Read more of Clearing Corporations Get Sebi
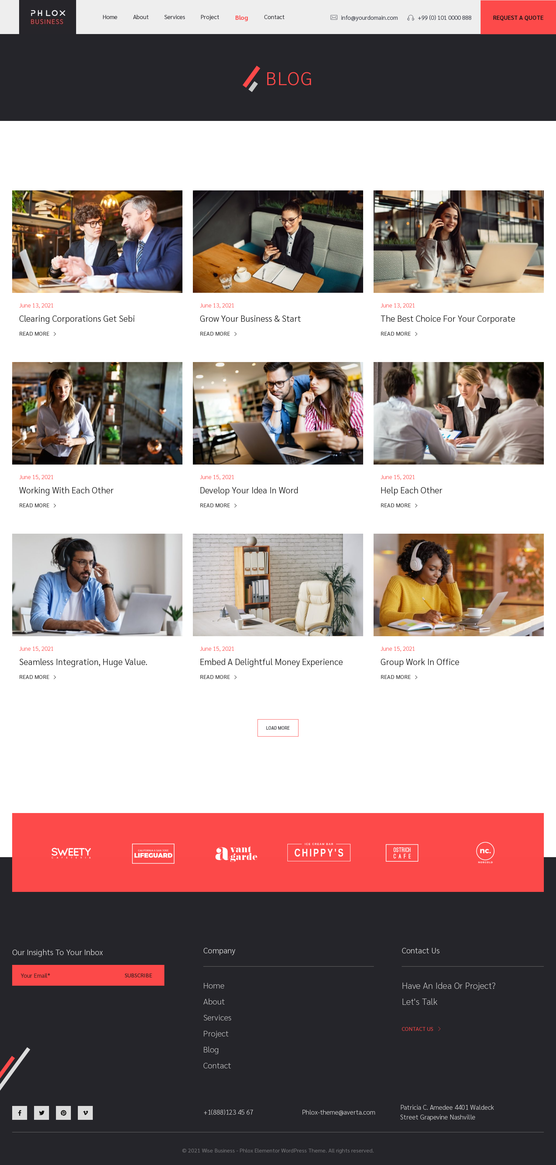Viewport: 556px width, 1165px height. click(38, 334)
